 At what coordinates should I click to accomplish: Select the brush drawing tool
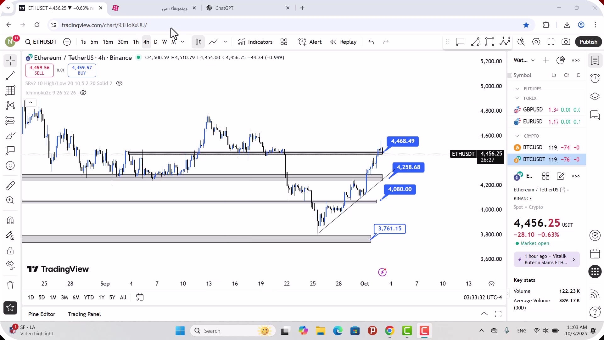pos(10,136)
